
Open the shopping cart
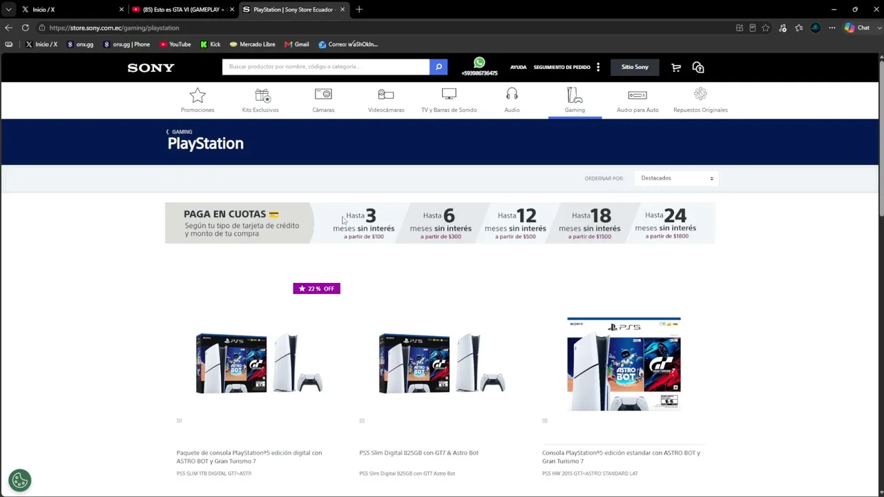point(676,67)
